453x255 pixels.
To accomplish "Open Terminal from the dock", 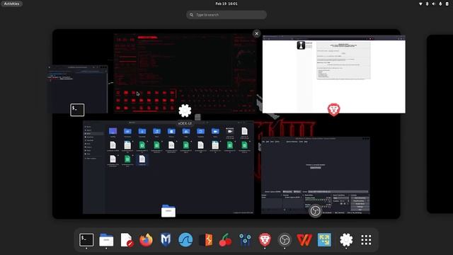I will (86, 240).
